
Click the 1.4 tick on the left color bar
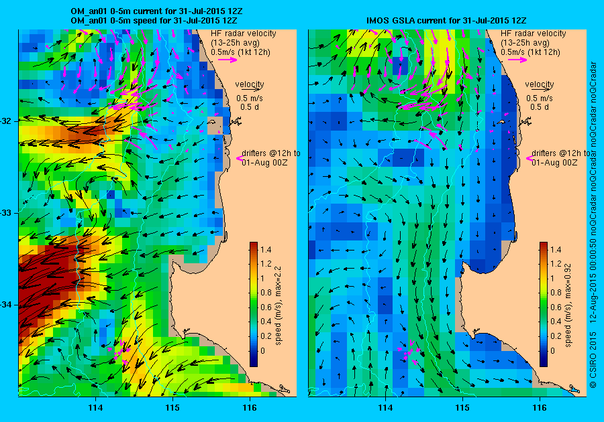pos(266,250)
